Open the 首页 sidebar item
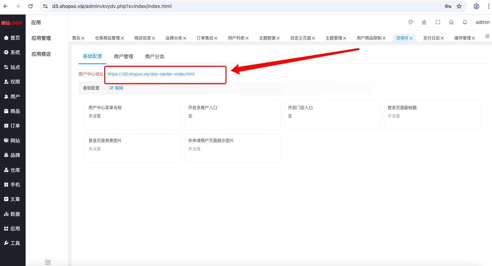492x266 pixels. click(12, 38)
